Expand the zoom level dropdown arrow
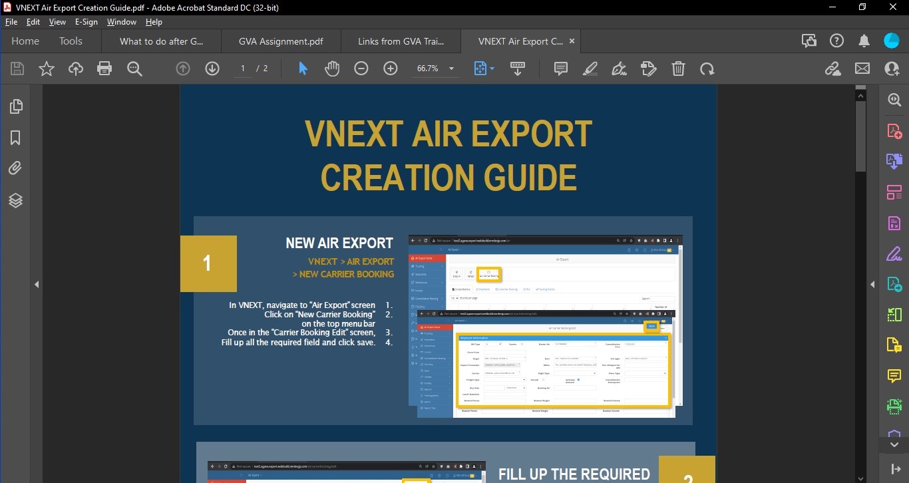The height and width of the screenshot is (483, 909). pos(451,69)
